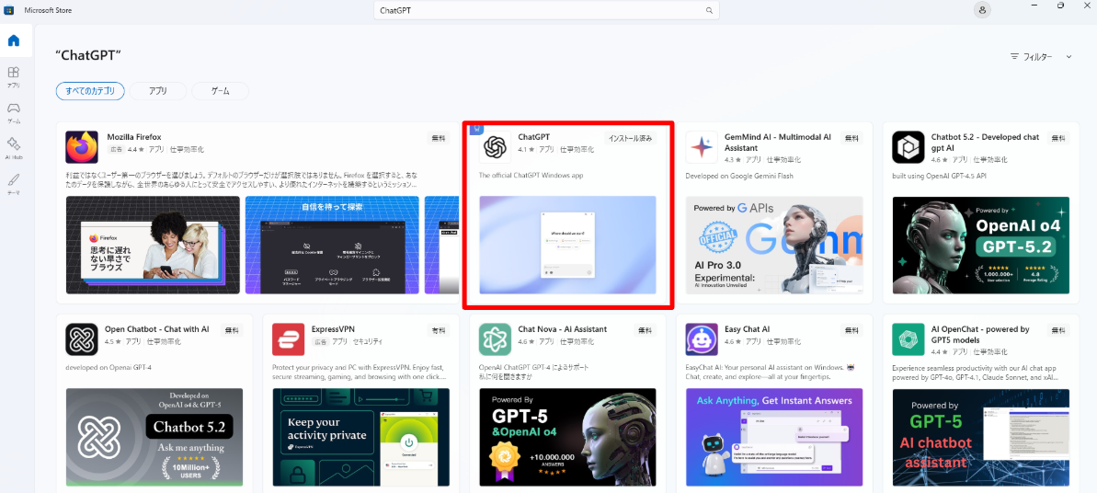Click the ChatGPT card title text

534,137
